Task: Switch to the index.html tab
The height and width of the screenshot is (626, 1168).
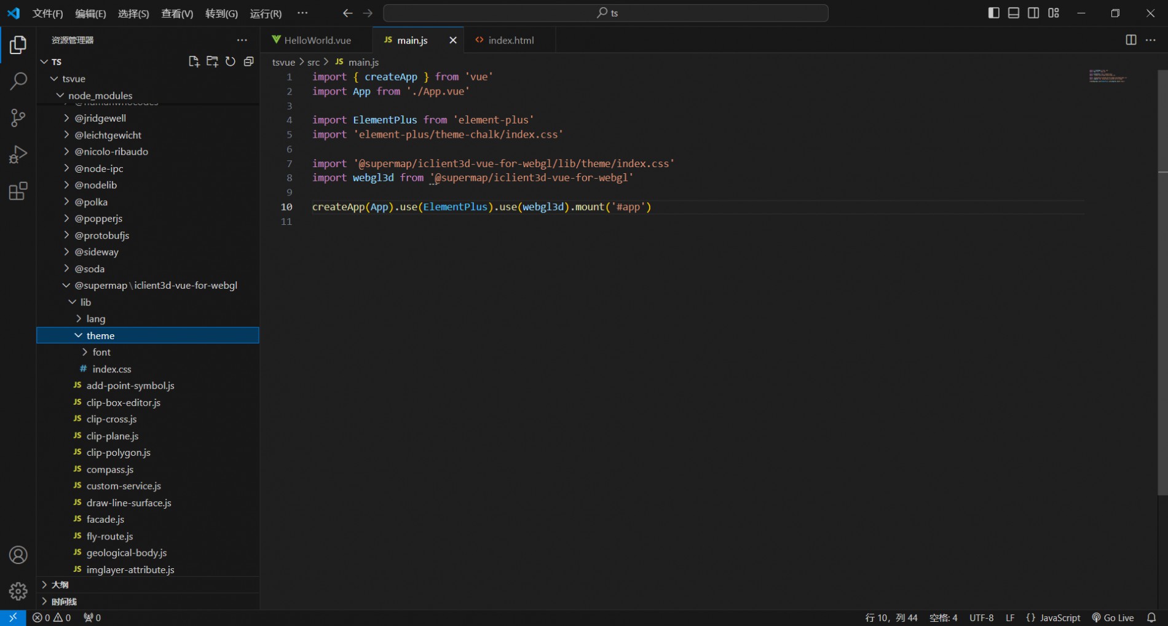Action: tap(510, 40)
